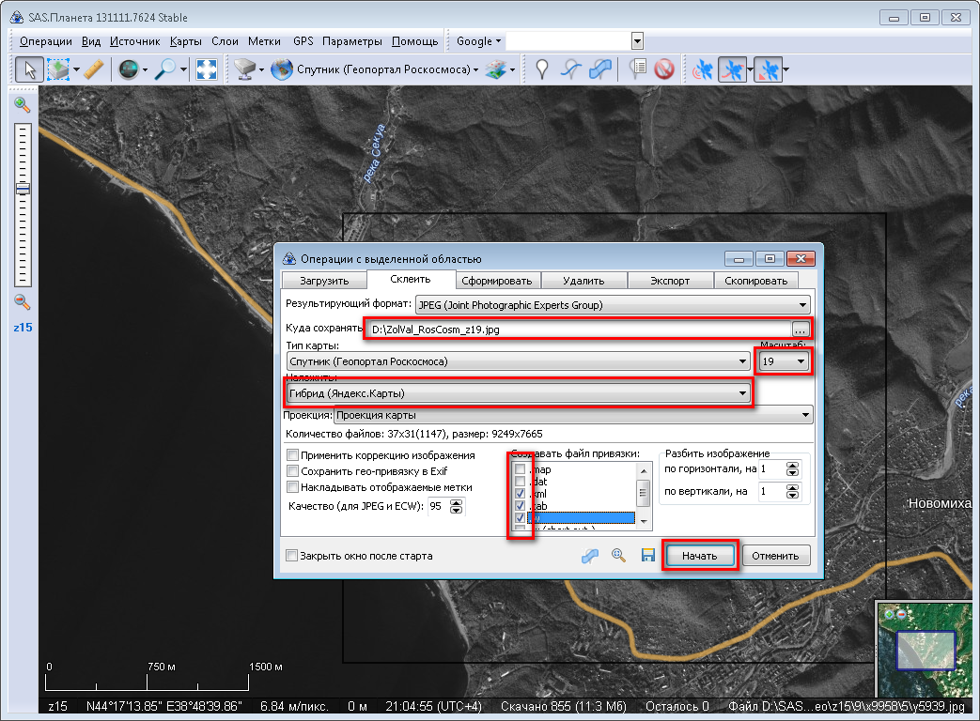The height and width of the screenshot is (721, 980).
Task: Toggle full screen map view icon
Action: [x=207, y=69]
